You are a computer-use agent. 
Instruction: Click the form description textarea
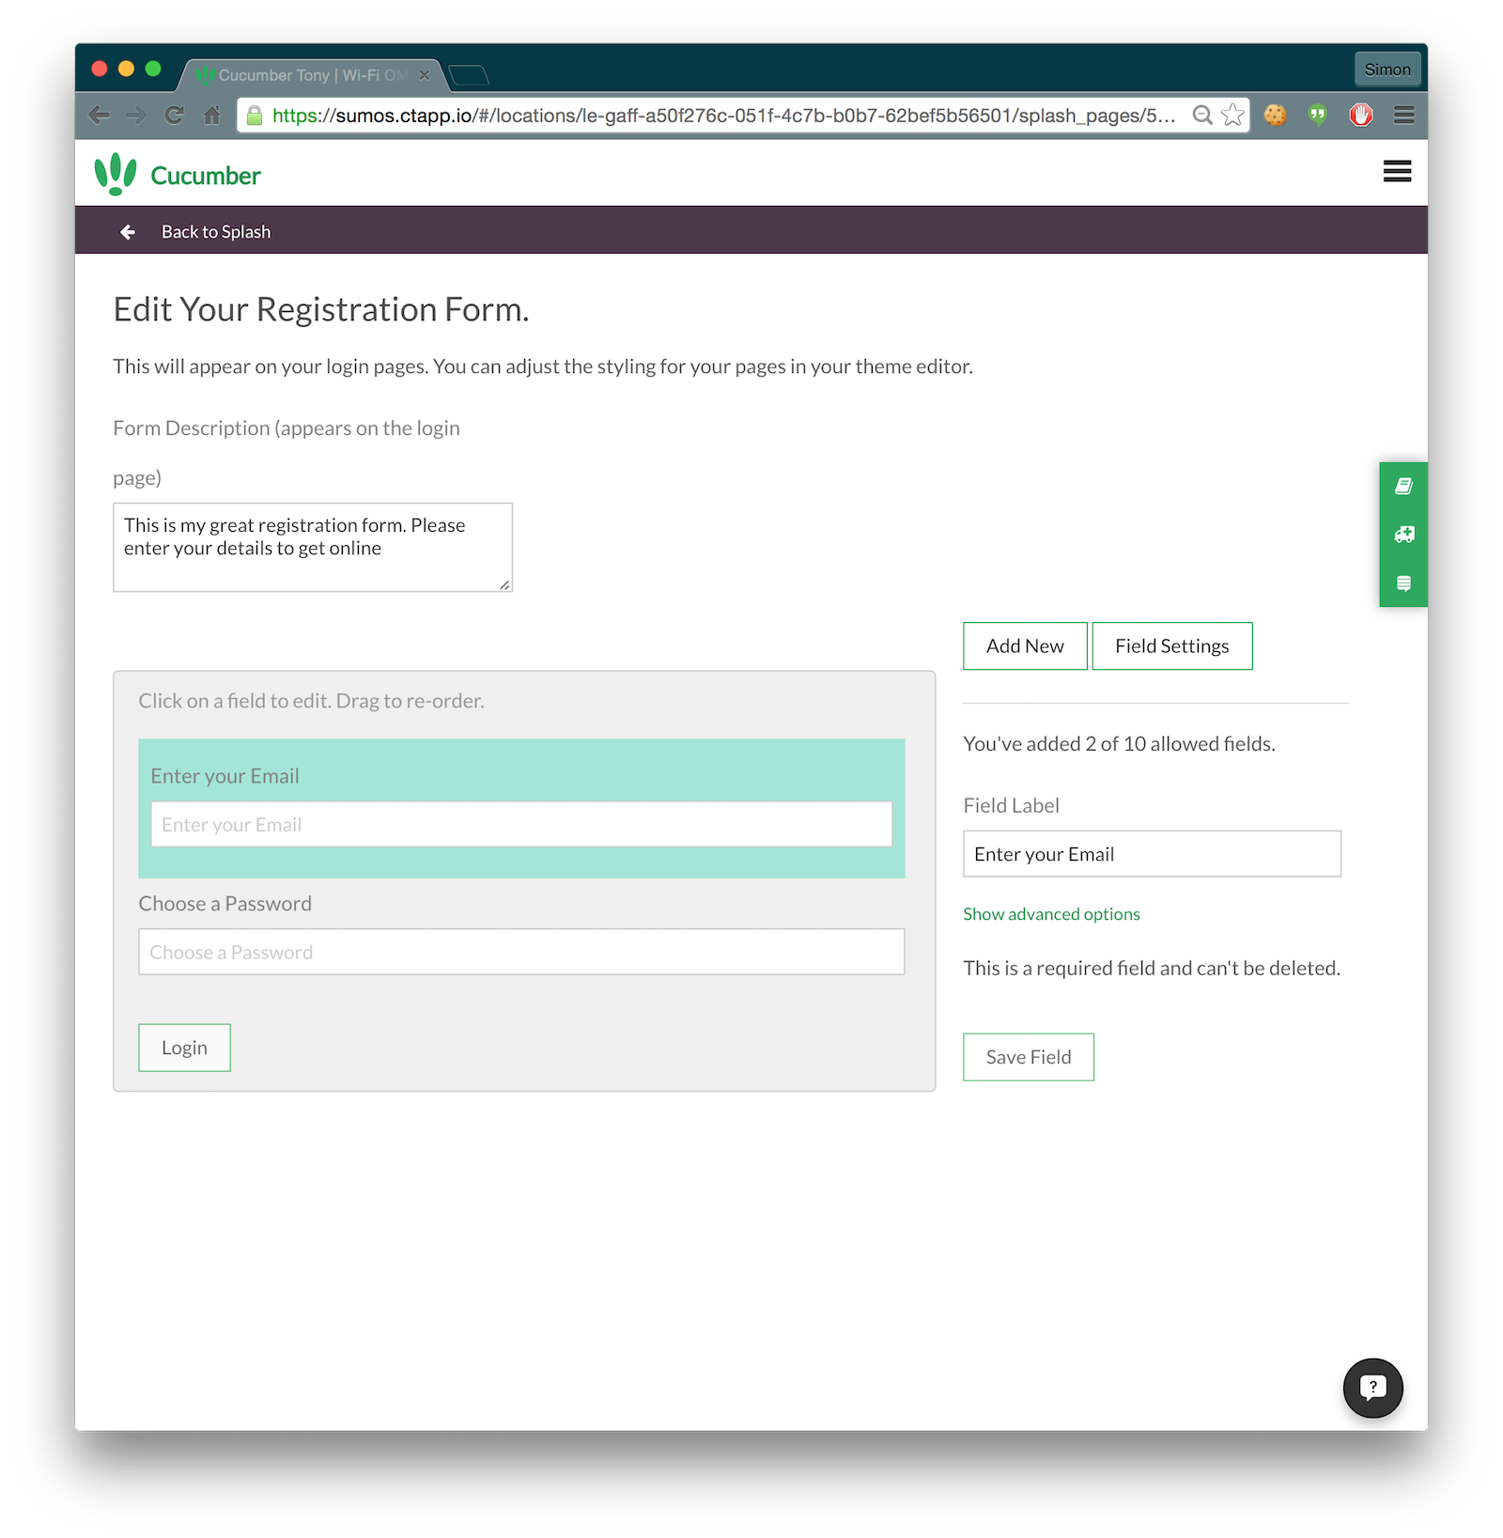pyautogui.click(x=312, y=547)
